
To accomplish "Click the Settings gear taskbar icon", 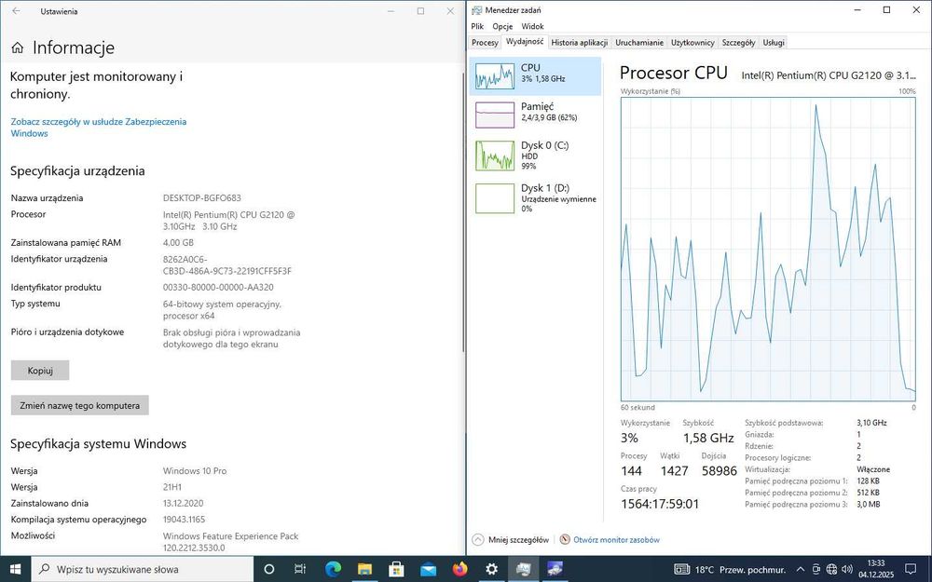I will [491, 569].
